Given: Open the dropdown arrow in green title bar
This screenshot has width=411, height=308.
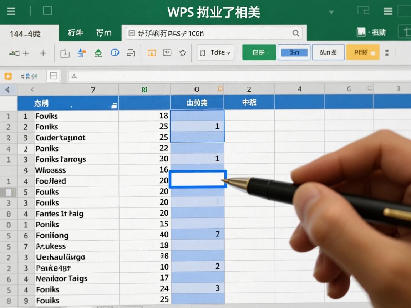Looking at the screenshot, I should (332, 12).
